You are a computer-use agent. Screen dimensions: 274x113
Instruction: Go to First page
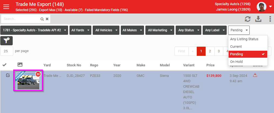(x=182, y=51)
